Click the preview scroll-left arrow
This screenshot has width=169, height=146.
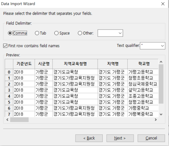7,120
